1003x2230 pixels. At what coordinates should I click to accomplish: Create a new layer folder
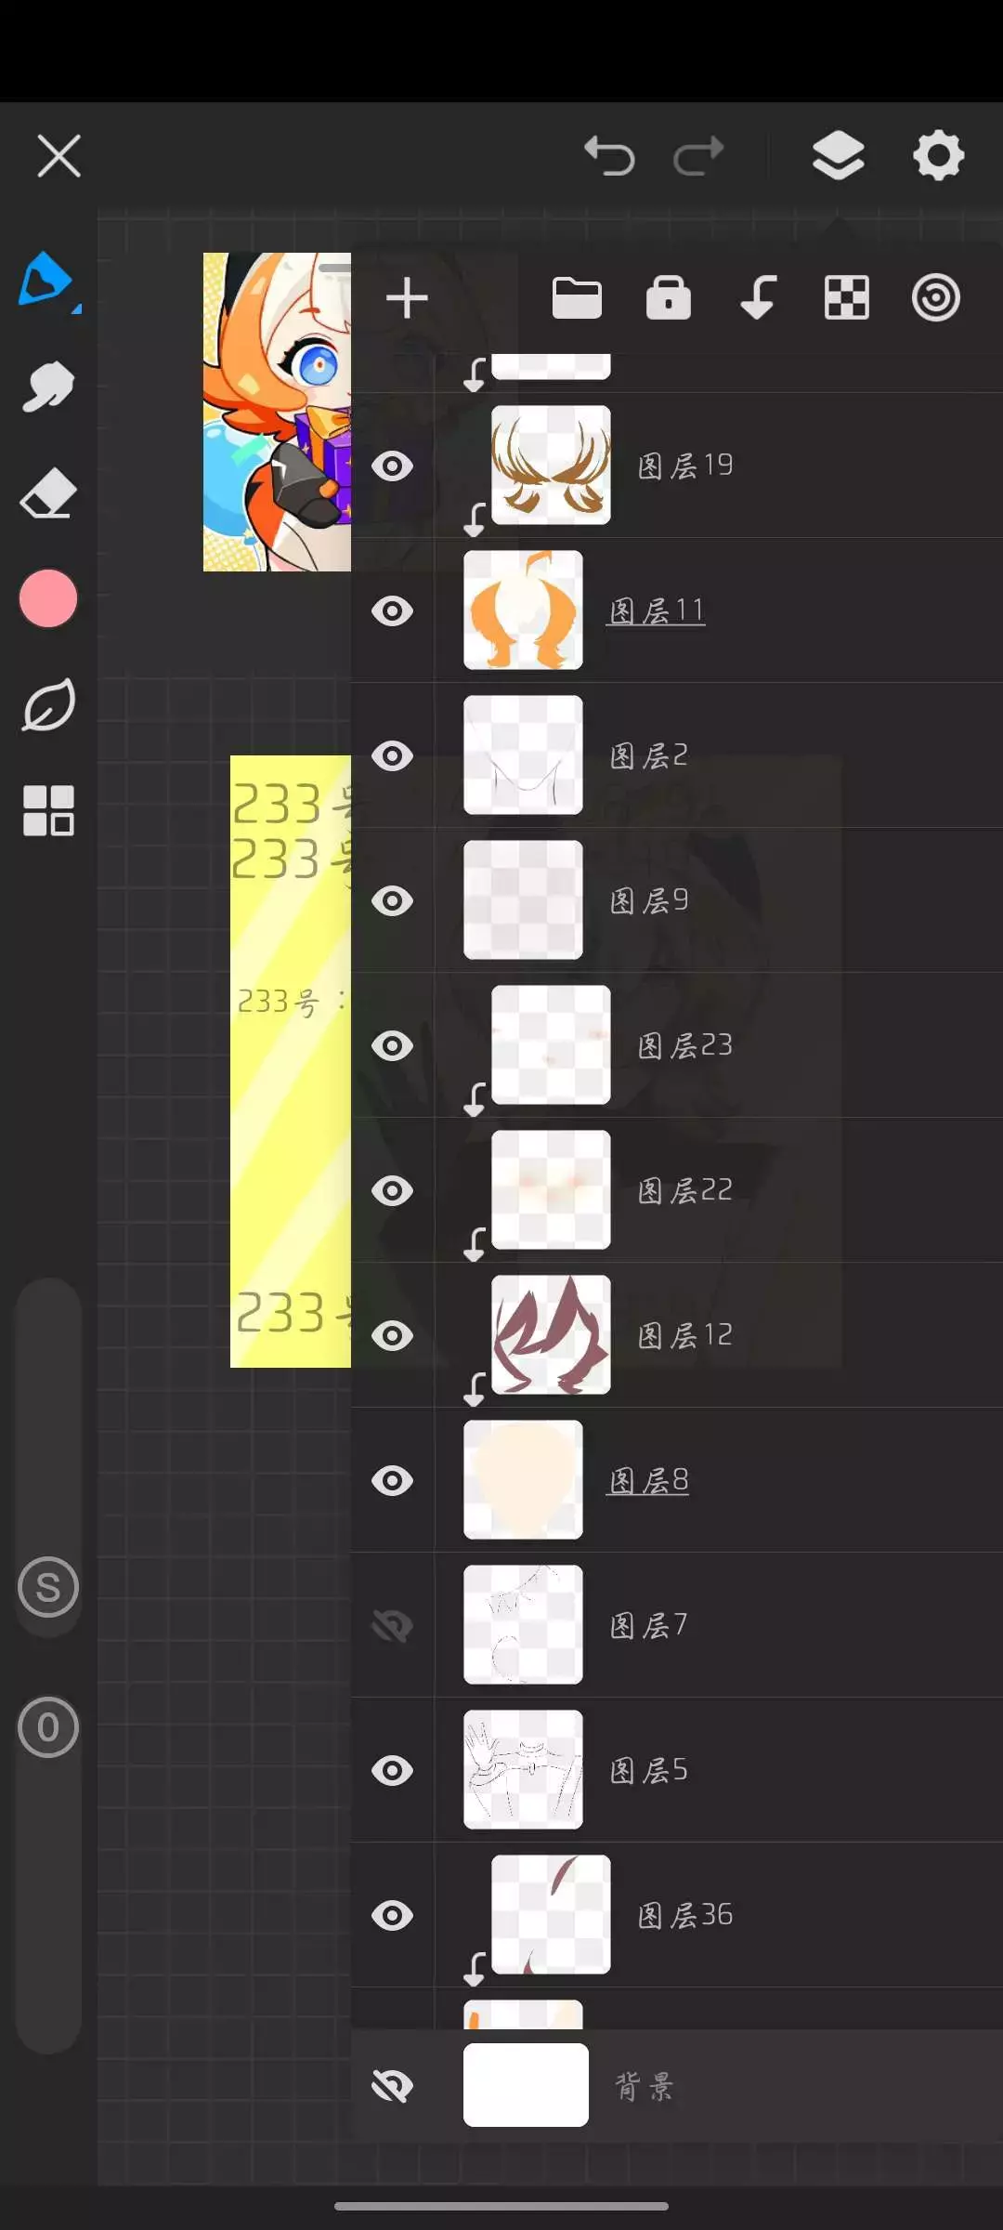[577, 298]
